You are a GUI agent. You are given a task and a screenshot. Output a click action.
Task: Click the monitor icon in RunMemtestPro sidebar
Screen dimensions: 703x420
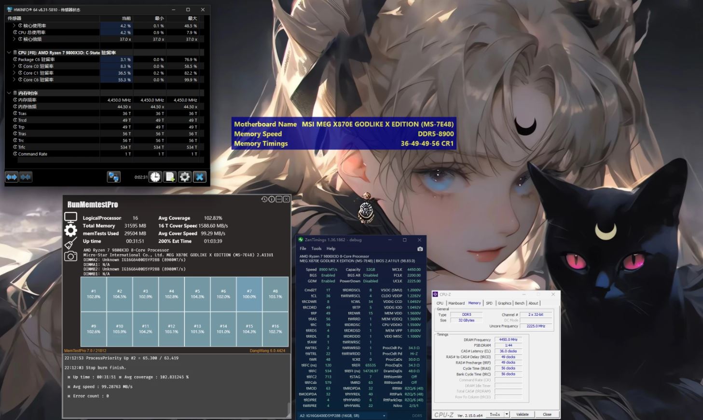70,217
